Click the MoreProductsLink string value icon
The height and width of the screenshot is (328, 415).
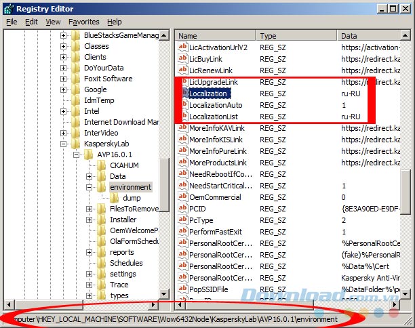[x=182, y=162]
